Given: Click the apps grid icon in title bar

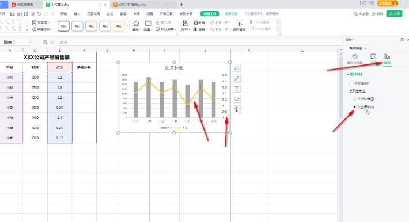Looking at the screenshot, I should tap(372, 3).
